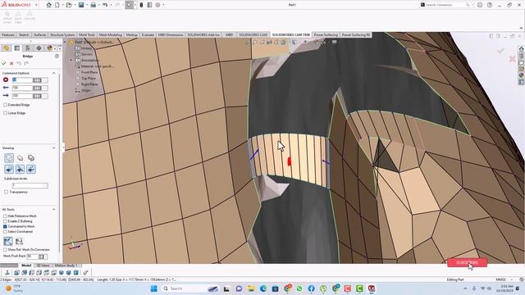The height and width of the screenshot is (295, 525).
Task: Click the Subdivision levels input field
Action: click(x=30, y=185)
